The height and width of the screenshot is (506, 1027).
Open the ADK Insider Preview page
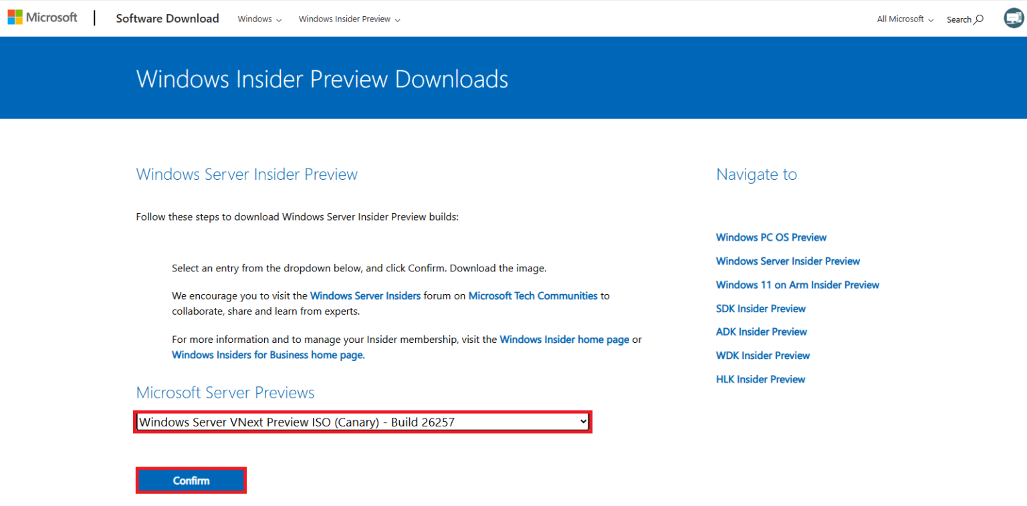761,332
